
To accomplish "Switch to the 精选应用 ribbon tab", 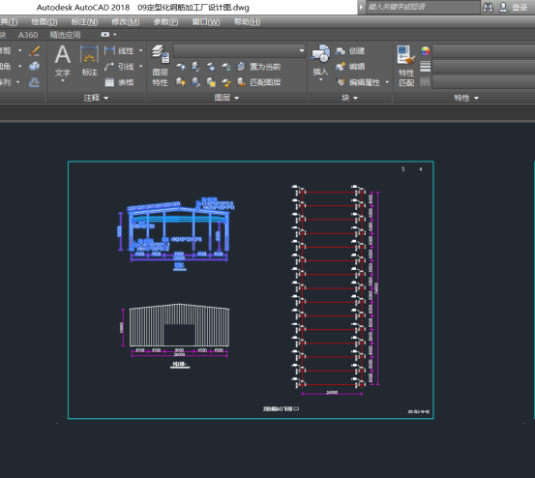I will (x=65, y=35).
